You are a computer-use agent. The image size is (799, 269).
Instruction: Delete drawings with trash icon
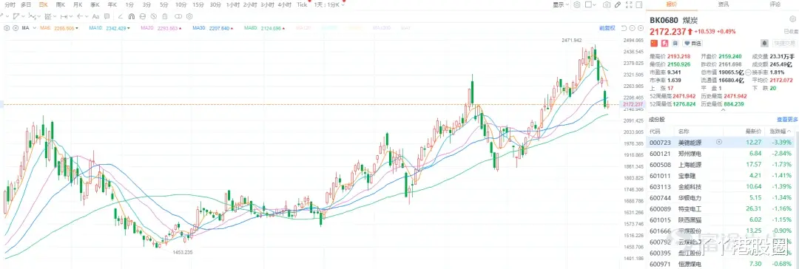pos(165,16)
